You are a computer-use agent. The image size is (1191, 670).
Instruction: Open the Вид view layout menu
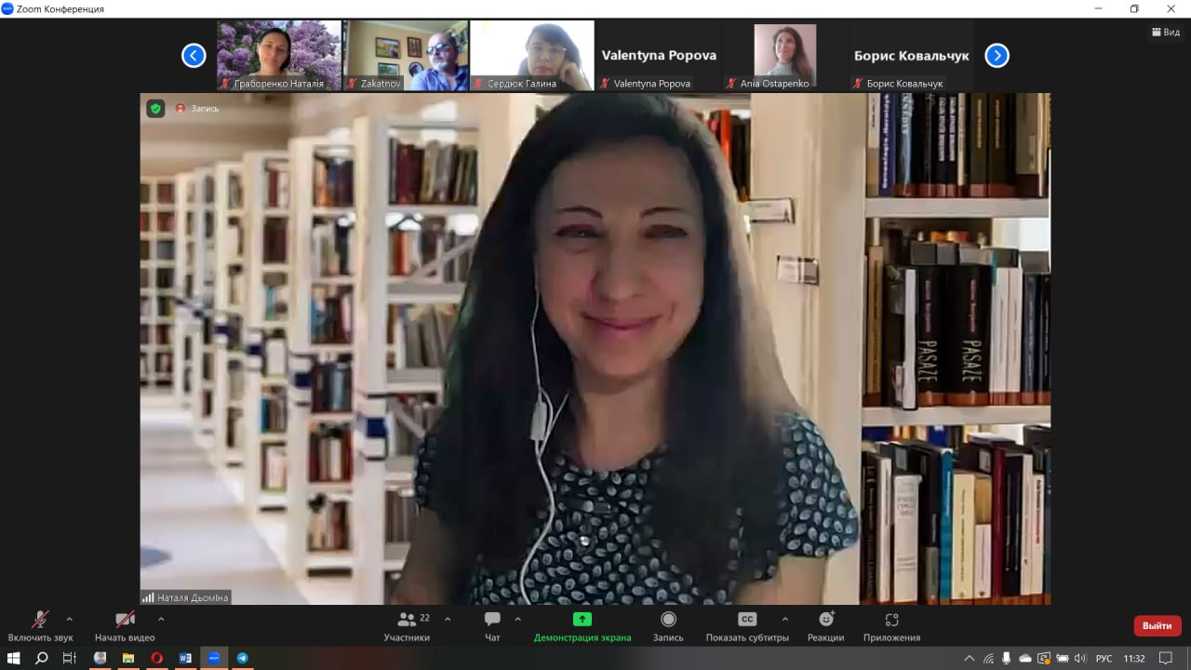point(1167,32)
